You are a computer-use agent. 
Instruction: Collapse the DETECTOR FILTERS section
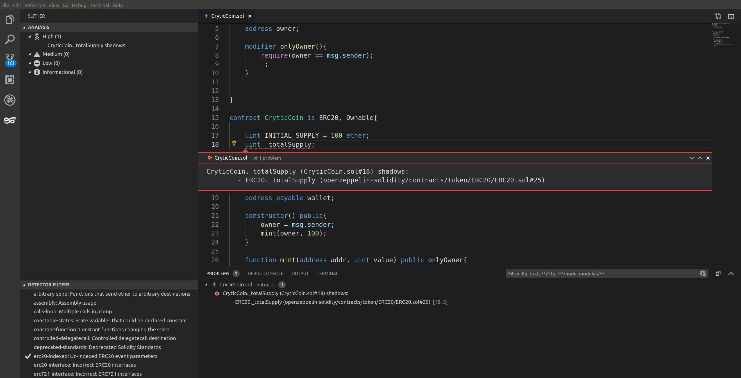click(x=24, y=285)
